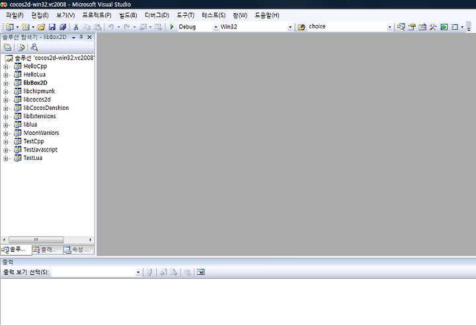Select the libCocosDenshion project

coord(46,108)
